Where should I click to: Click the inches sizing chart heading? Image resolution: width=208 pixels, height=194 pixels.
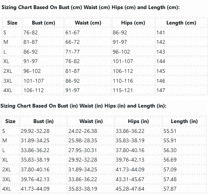click(x=83, y=106)
